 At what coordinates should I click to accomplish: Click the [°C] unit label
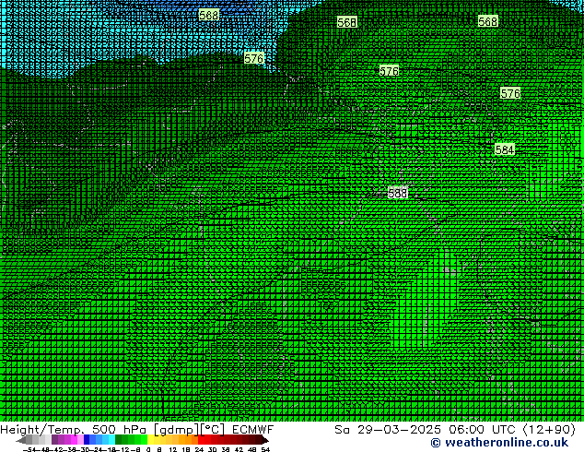(x=213, y=430)
